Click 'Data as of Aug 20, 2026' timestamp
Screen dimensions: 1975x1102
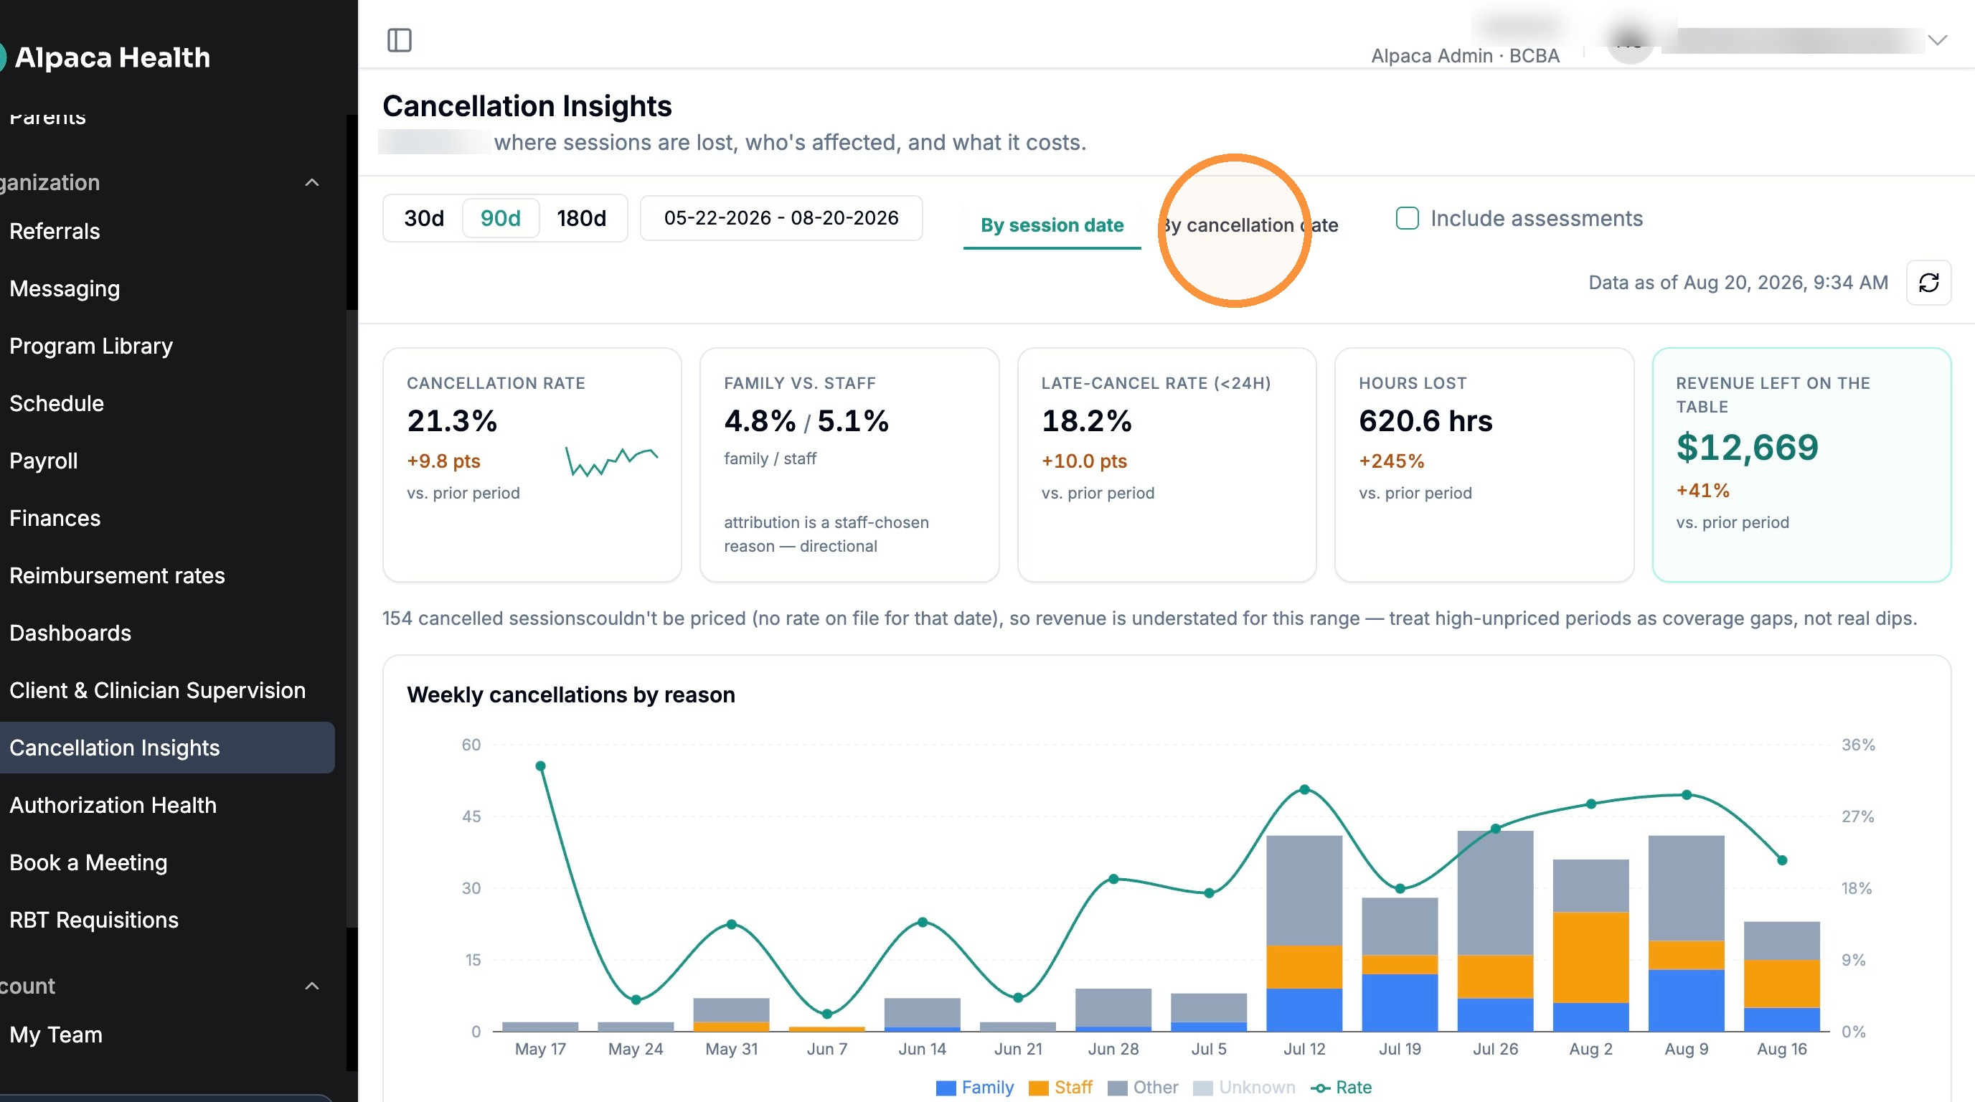[1738, 283]
